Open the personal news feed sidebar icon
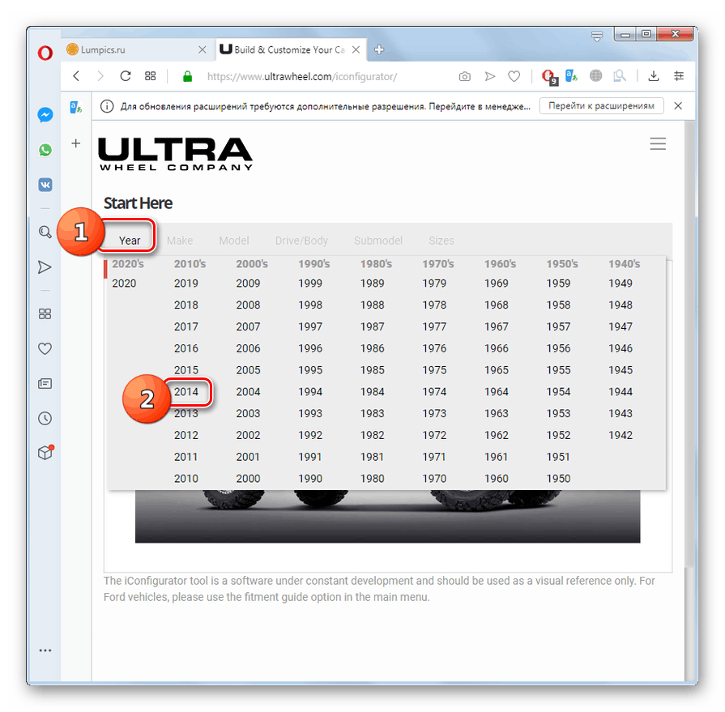725x712 pixels. (x=45, y=383)
